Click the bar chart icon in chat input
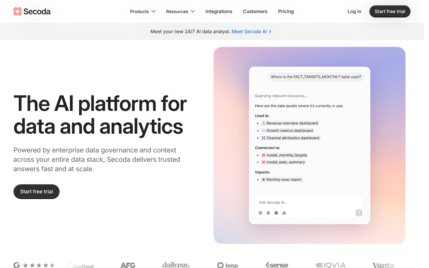 tap(284, 213)
